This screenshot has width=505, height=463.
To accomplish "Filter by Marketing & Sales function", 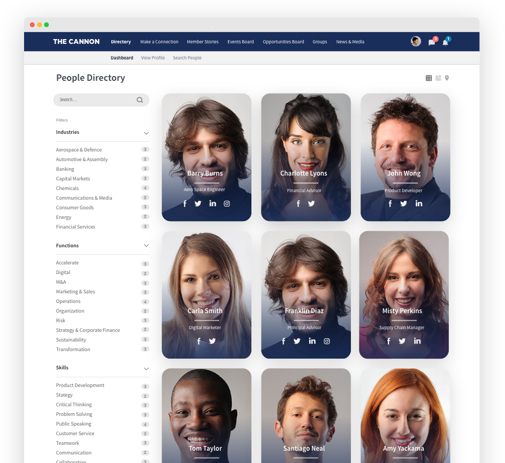I will coord(75,292).
